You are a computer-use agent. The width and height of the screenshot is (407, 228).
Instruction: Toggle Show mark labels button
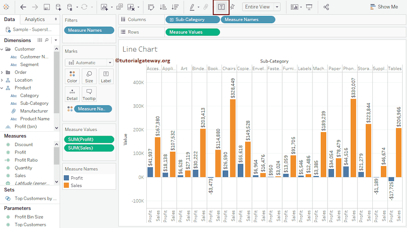point(221,7)
